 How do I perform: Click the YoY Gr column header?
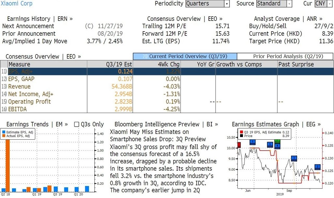(198, 64)
